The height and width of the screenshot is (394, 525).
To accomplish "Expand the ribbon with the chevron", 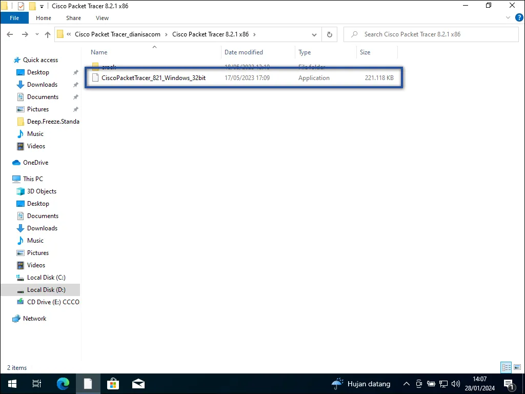I will pyautogui.click(x=509, y=18).
